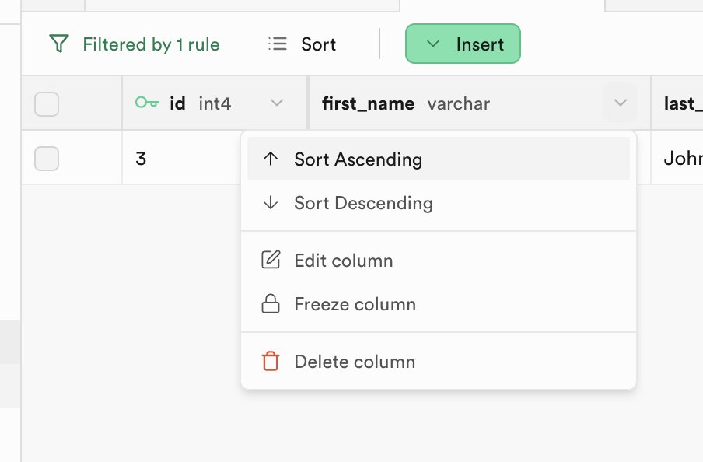Click the pencil Edit column icon
The height and width of the screenshot is (462, 703).
tap(271, 260)
